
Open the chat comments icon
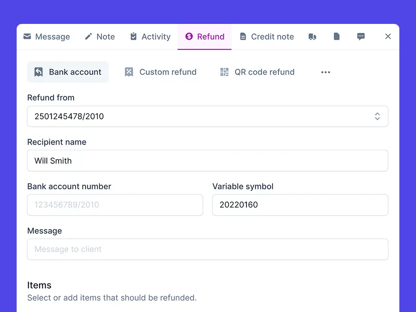point(361,36)
